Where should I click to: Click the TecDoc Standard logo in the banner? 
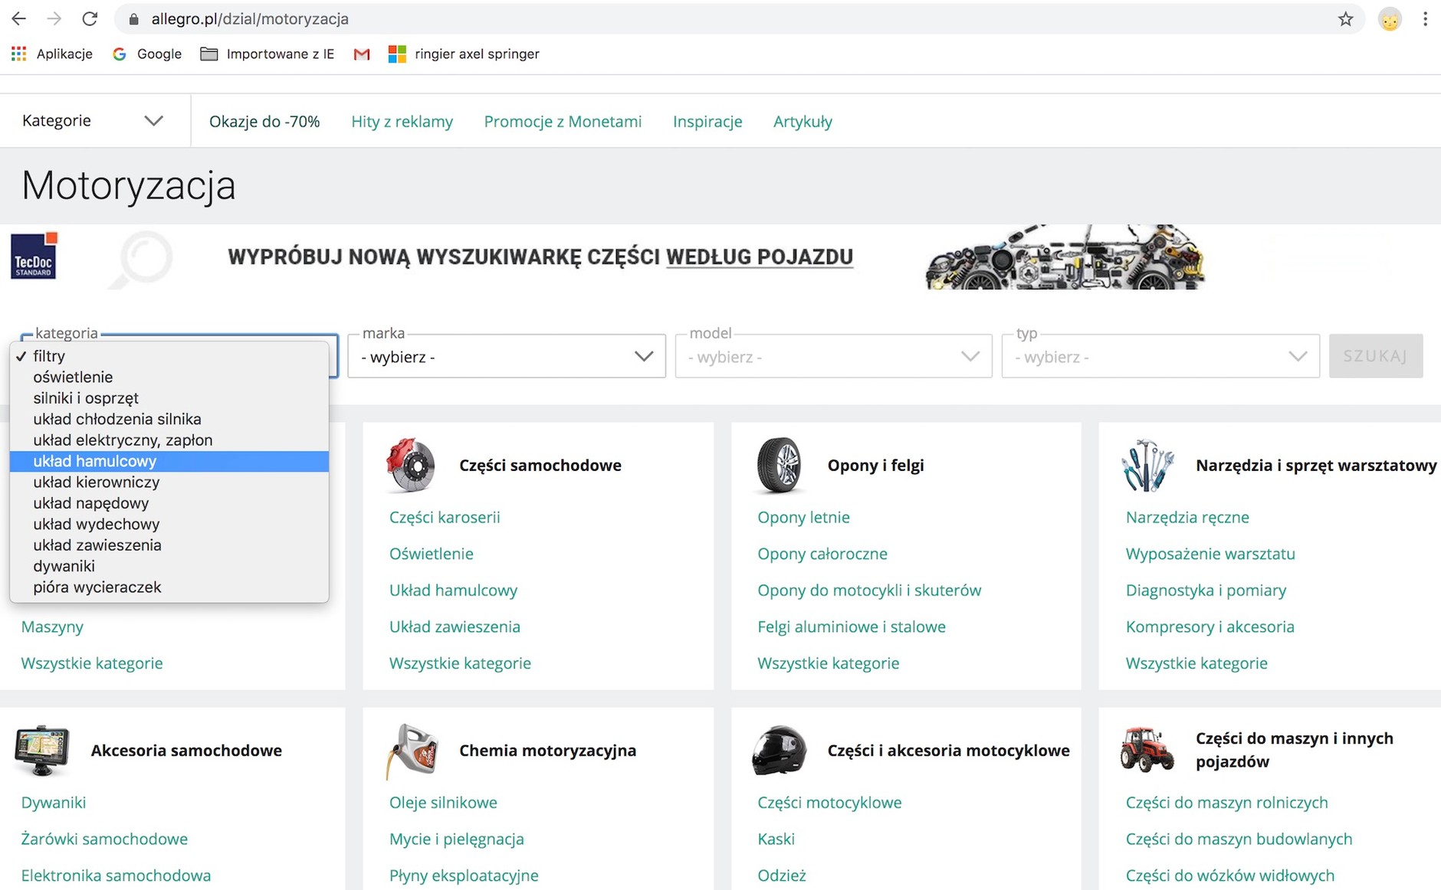(33, 256)
